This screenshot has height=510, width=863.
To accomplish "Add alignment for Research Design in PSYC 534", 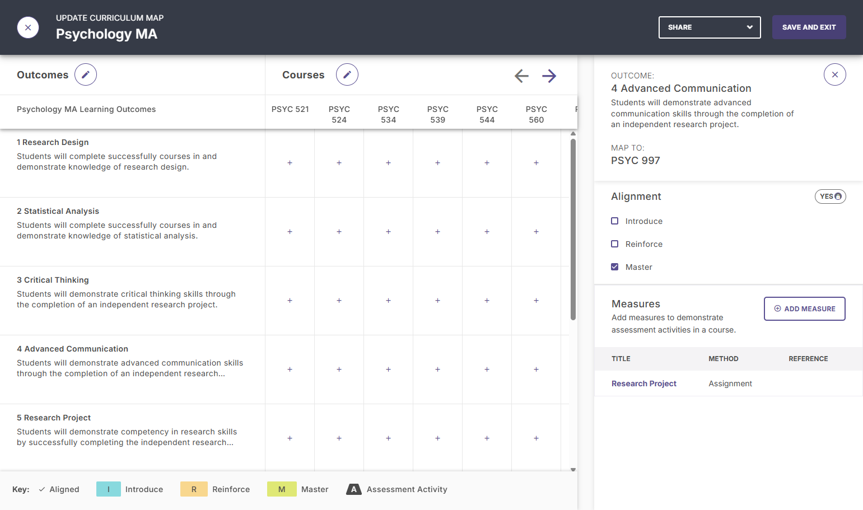I will (388, 163).
